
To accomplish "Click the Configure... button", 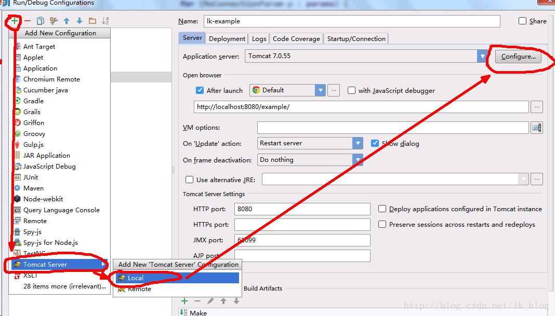I will [x=518, y=57].
